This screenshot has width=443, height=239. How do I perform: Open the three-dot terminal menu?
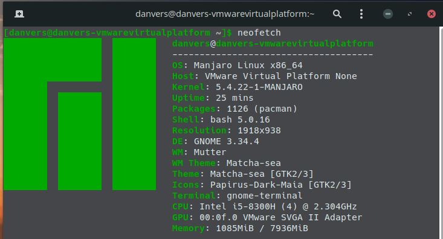click(x=361, y=14)
